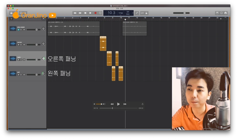Open the Media Browser

pyautogui.click(x=226, y=13)
